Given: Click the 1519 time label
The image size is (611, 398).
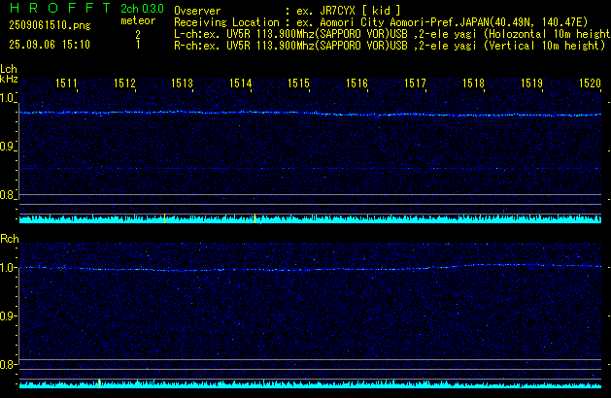Looking at the screenshot, I should coord(531,83).
